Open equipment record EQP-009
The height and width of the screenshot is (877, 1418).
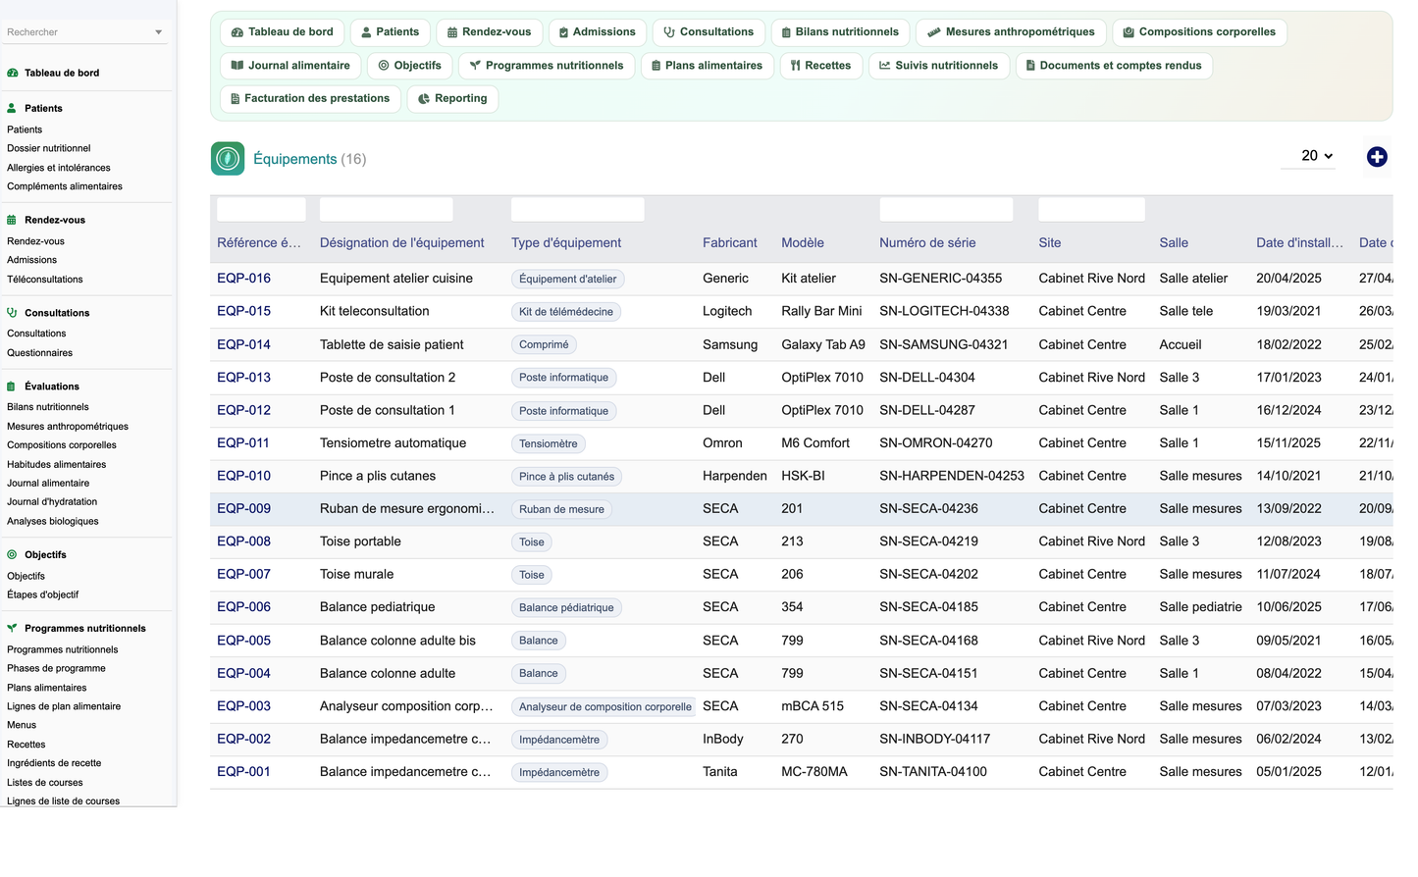243,509
